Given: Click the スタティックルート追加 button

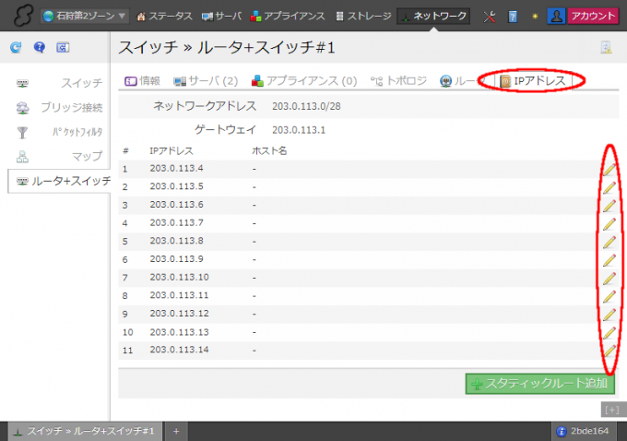Looking at the screenshot, I should click(540, 383).
